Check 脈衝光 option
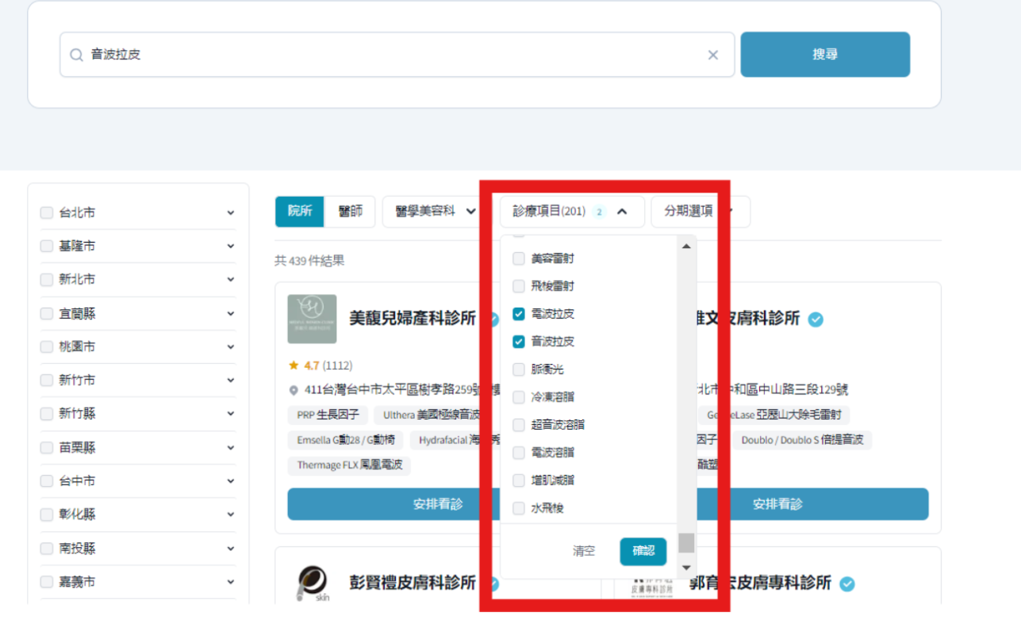Image resolution: width=1021 pixels, height=628 pixels. pos(519,370)
